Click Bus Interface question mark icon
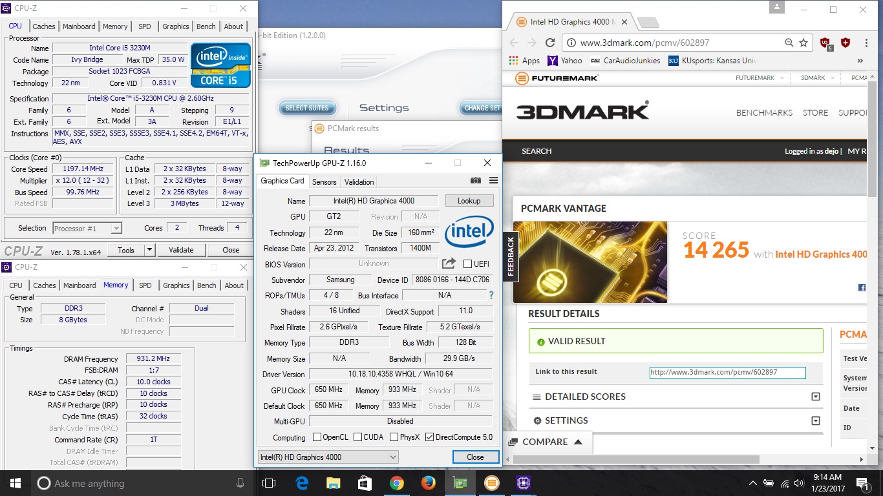883x496 pixels. click(x=491, y=295)
